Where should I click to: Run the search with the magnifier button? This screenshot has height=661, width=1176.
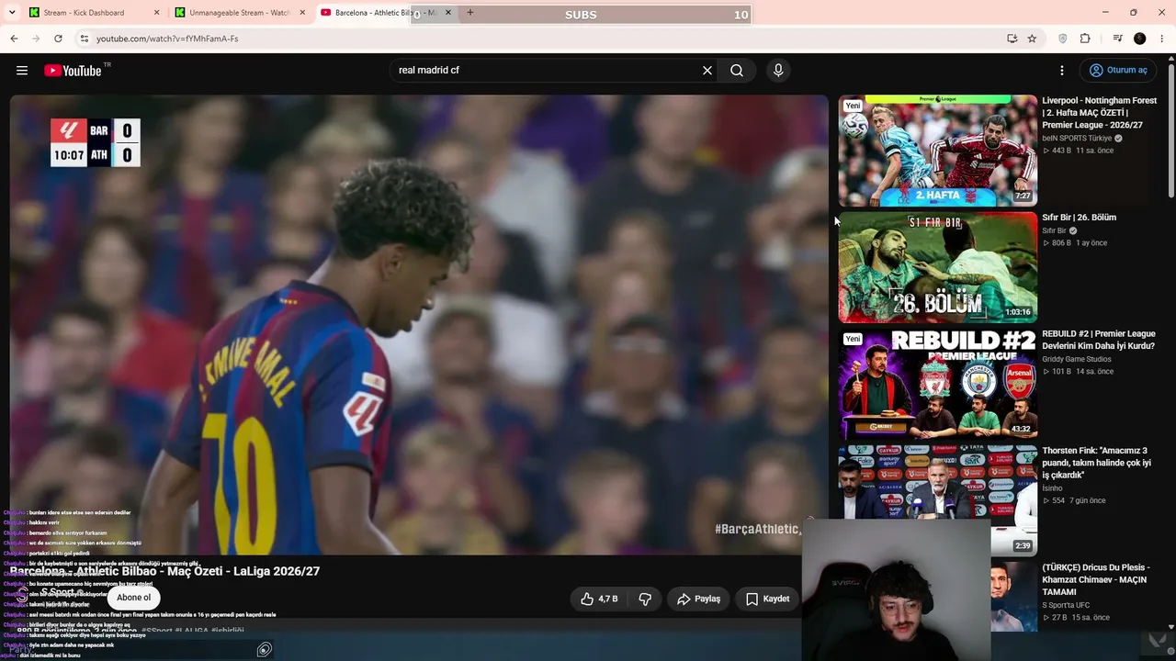(737, 71)
